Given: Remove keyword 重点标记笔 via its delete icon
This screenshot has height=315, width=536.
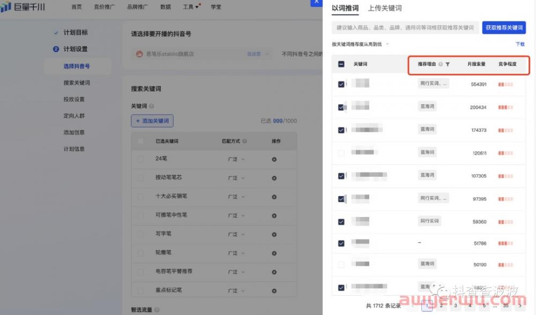Looking at the screenshot, I should pyautogui.click(x=274, y=291).
